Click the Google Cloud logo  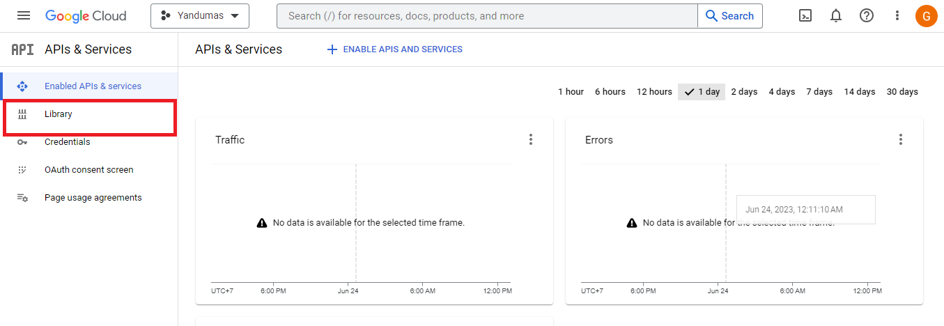pos(86,15)
